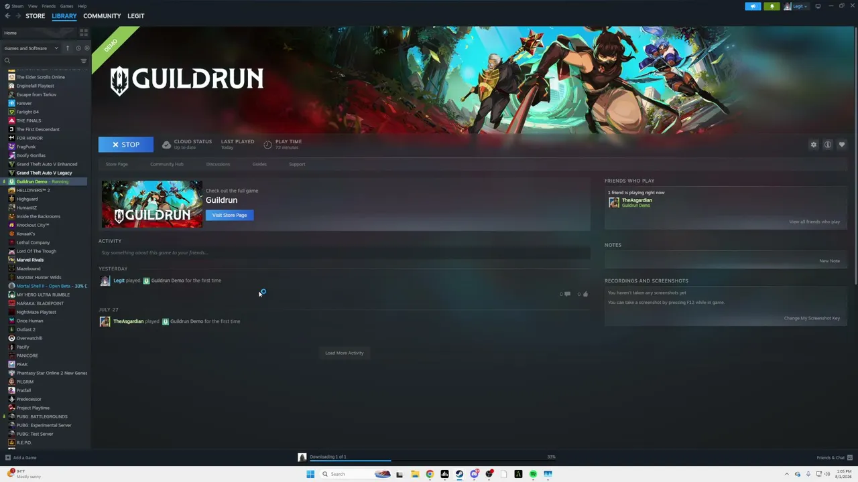858x482 pixels.
Task: Open Guildrun Guides link
Action: [x=259, y=164]
